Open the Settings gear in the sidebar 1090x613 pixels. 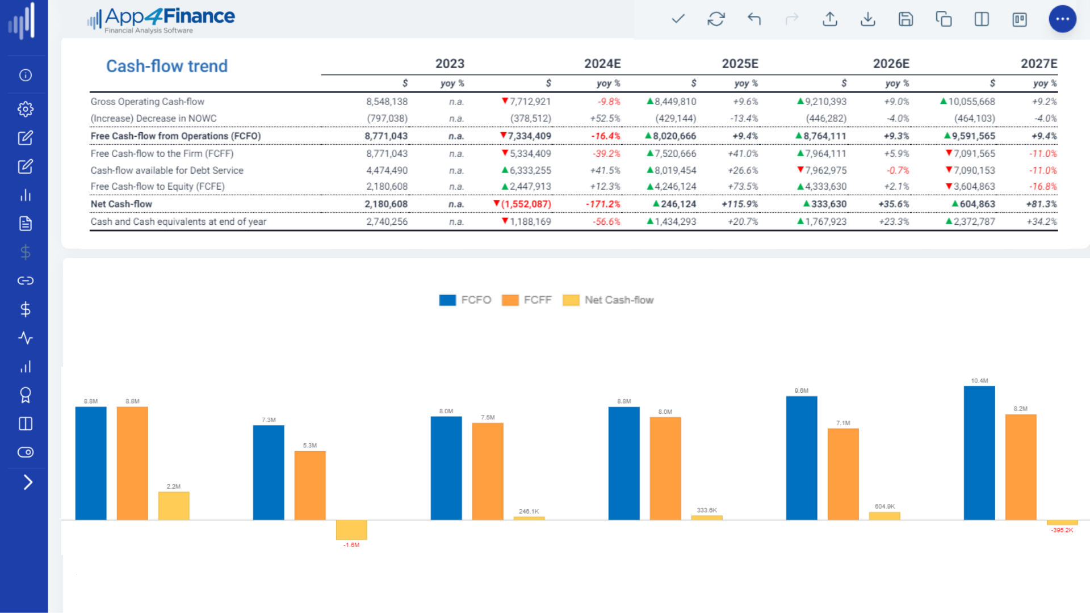coord(26,109)
